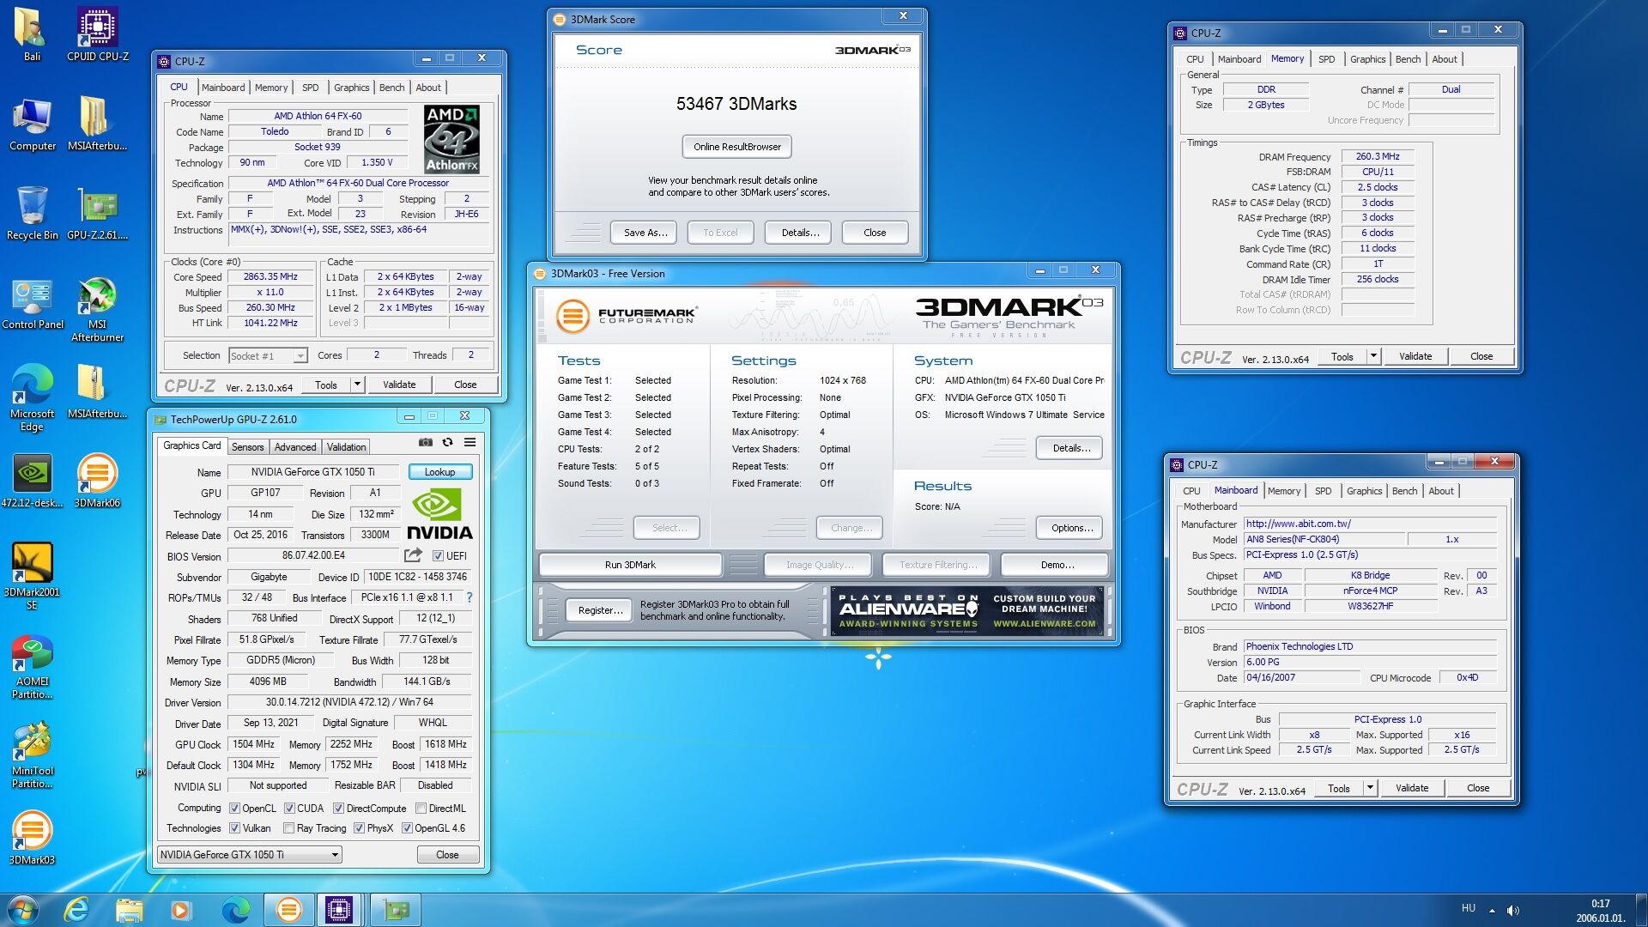Viewport: 1648px width, 927px height.
Task: Switch to Mainboard tab in CPU-Z CPU window
Action: coord(223,88)
